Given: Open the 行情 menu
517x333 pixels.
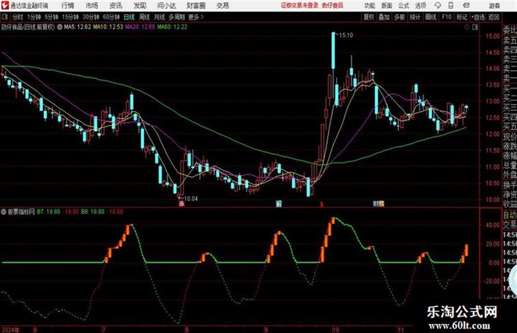Looking at the screenshot, I should tap(68, 5).
